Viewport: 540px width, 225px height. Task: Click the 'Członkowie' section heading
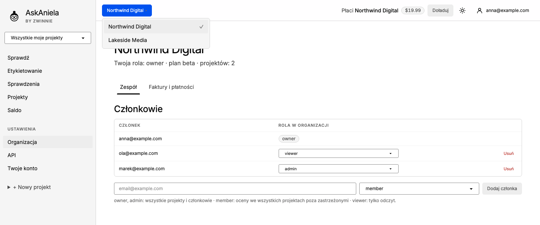coord(138,109)
